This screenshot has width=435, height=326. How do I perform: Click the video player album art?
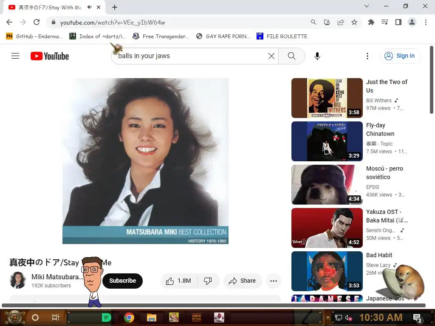[x=145, y=161]
